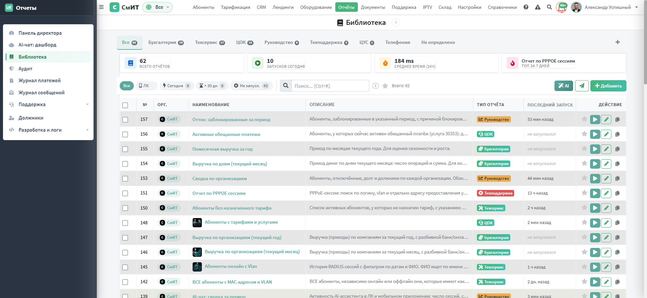Filter reports by Сегодня
Viewport: 647px width, 298px height.
point(177,86)
